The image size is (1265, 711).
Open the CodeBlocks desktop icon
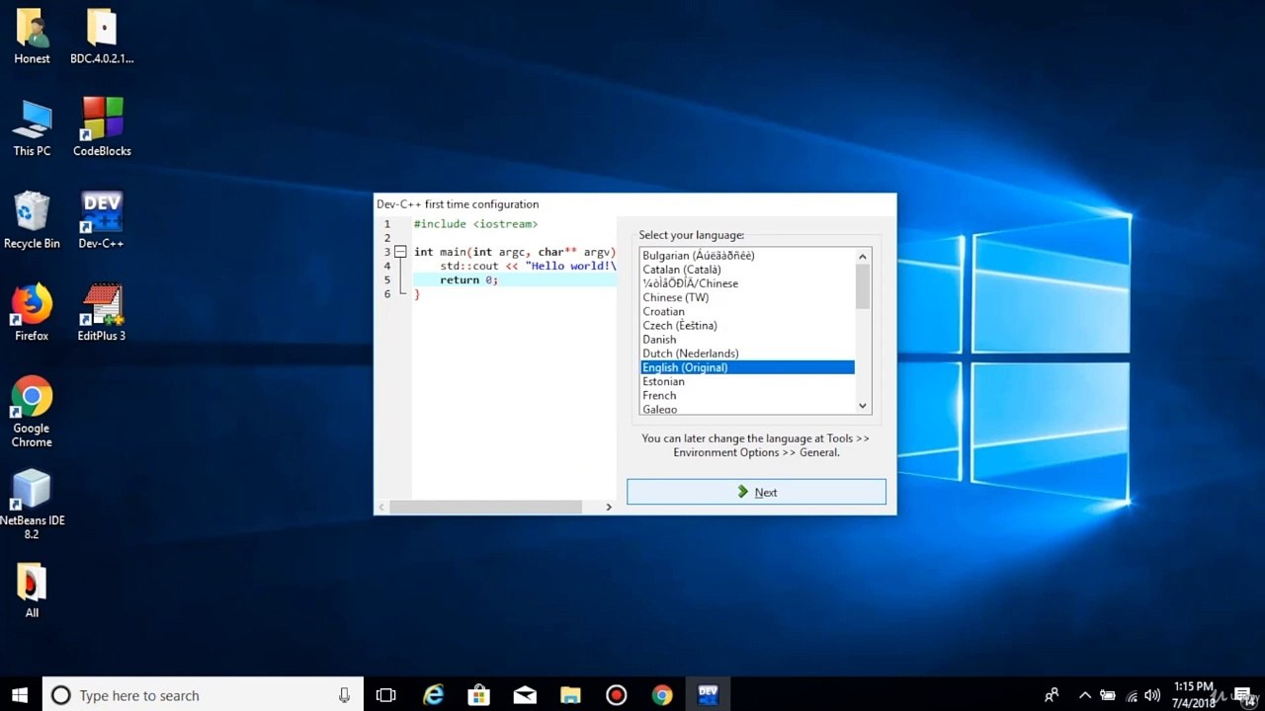pos(102,125)
